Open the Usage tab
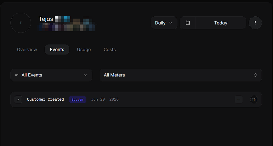273x146 pixels. pyautogui.click(x=84, y=50)
